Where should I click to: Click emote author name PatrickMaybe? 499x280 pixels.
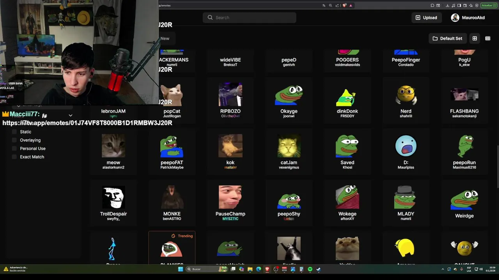[x=172, y=168]
